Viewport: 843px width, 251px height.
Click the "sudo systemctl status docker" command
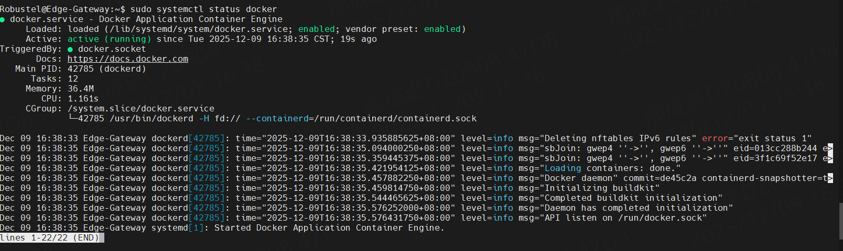click(x=203, y=9)
